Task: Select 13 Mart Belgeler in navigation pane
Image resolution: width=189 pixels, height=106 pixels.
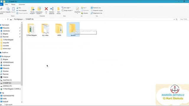Action: tap(8, 40)
